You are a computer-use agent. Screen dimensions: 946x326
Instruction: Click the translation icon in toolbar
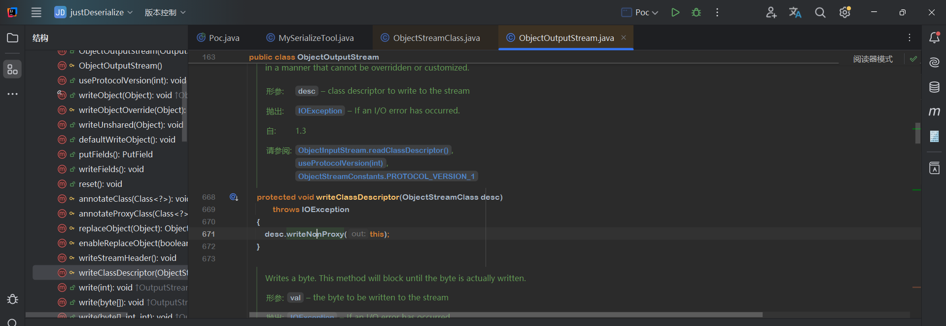[795, 12]
